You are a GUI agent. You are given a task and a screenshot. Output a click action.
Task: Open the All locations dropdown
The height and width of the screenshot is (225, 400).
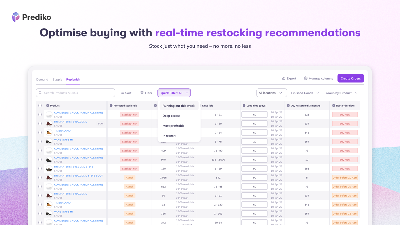click(271, 93)
